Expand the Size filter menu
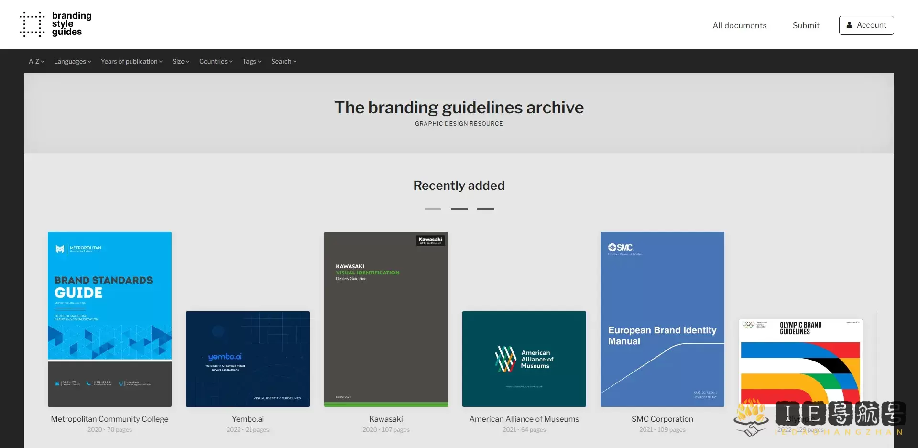 coord(180,61)
